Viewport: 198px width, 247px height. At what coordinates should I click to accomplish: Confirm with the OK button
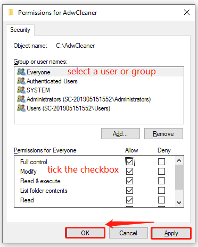point(85,233)
